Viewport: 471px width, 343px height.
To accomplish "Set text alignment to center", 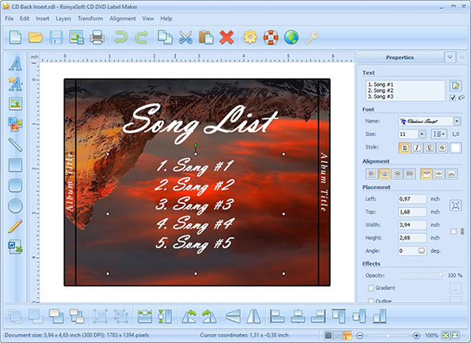I will [x=385, y=174].
